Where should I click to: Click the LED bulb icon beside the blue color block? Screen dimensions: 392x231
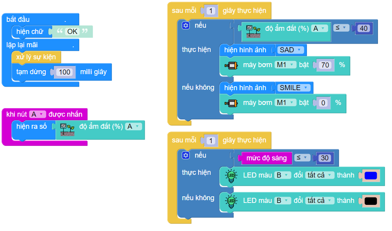coord(231,176)
